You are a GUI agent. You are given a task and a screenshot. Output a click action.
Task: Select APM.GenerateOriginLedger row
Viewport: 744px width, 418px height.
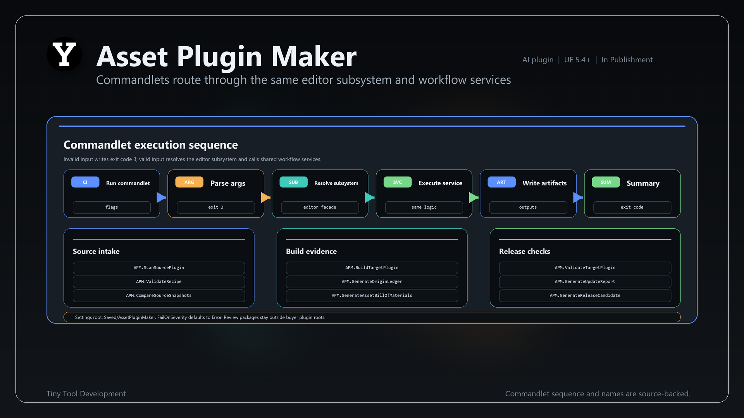point(372,282)
